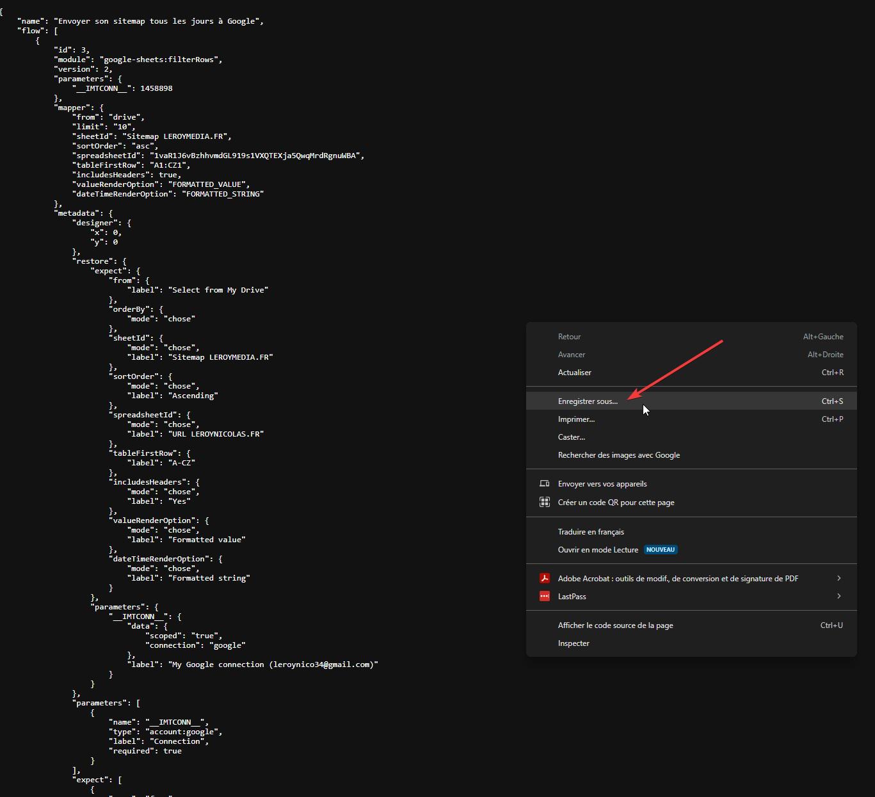Click the send-to-devices icon

tap(545, 484)
